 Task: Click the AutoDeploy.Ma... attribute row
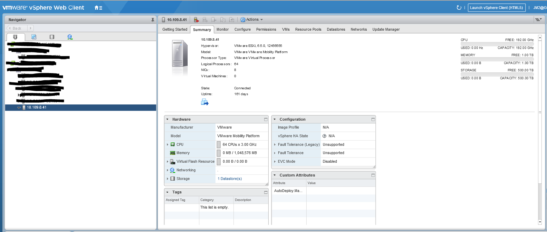coord(324,191)
